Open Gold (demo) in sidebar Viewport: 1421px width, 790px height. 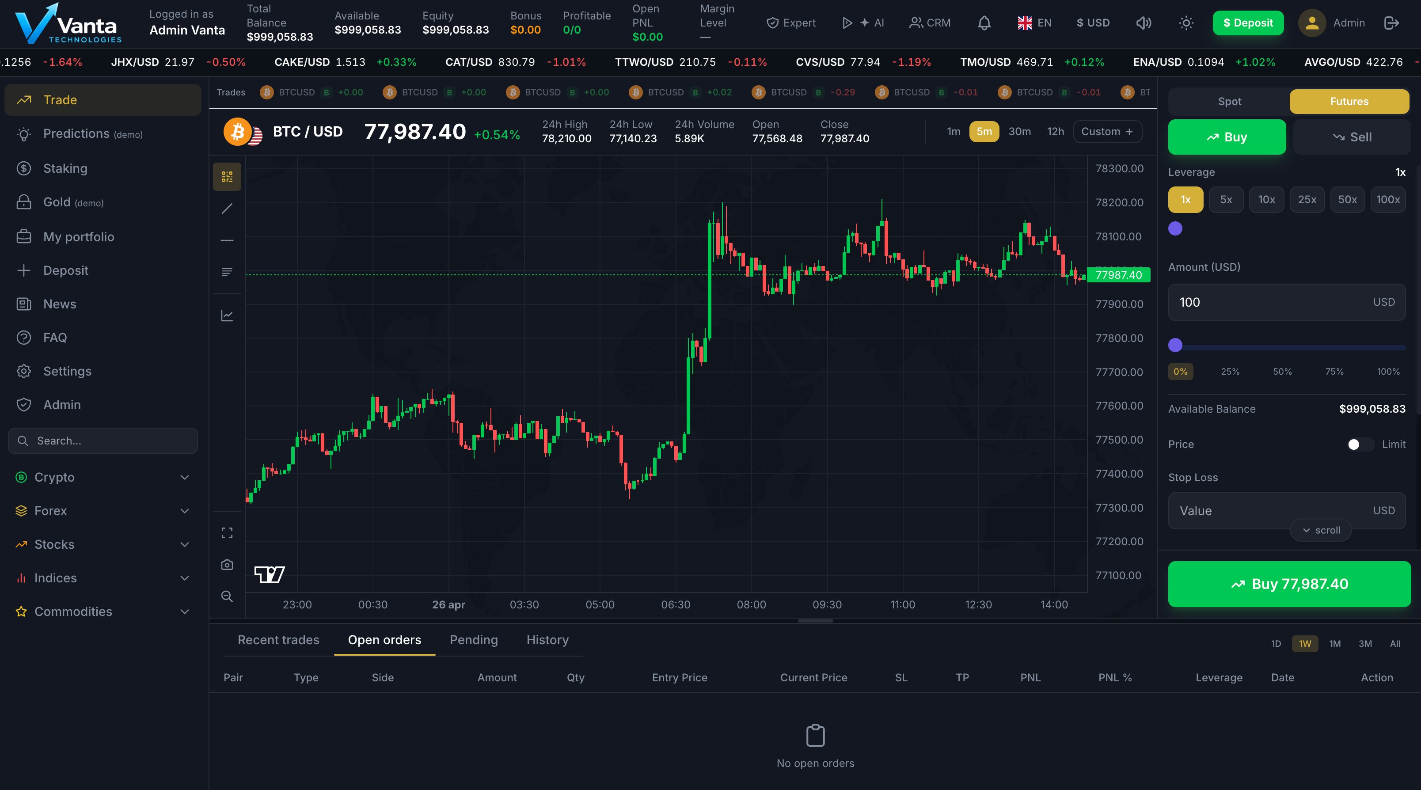pyautogui.click(x=103, y=202)
